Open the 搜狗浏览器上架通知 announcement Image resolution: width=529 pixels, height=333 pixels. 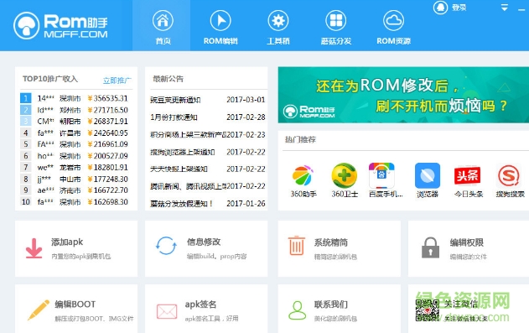coord(183,152)
